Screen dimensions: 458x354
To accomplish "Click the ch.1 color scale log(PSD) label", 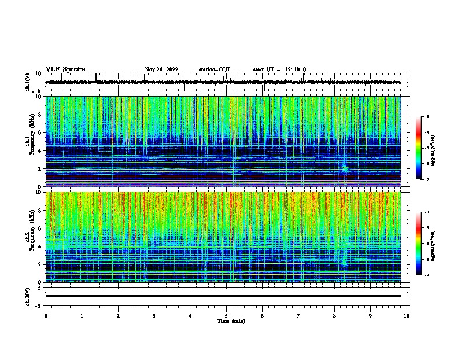I will [x=433, y=150].
